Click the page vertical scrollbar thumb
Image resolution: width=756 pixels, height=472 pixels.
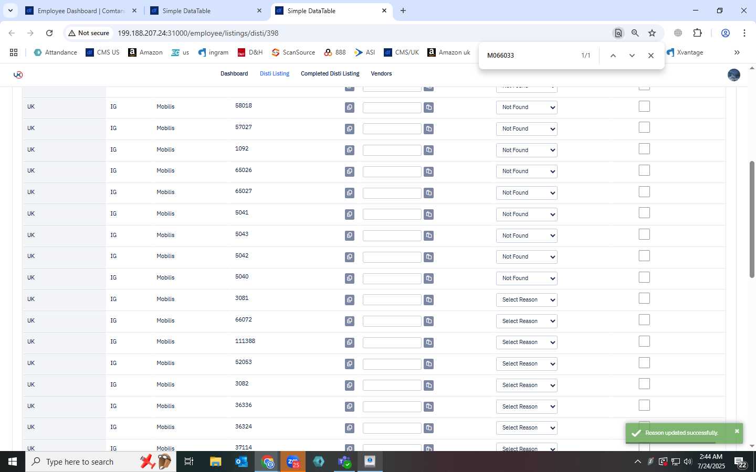click(x=752, y=219)
